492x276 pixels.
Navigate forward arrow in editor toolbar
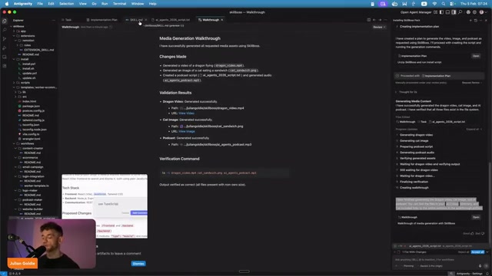coord(380,20)
